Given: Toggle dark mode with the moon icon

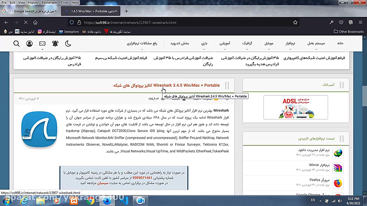Looking at the screenshot, I should click(x=68, y=43).
